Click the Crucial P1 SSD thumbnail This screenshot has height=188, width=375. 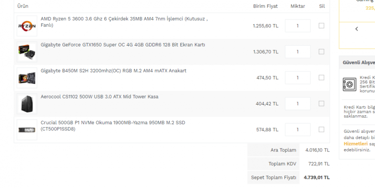(x=27, y=130)
